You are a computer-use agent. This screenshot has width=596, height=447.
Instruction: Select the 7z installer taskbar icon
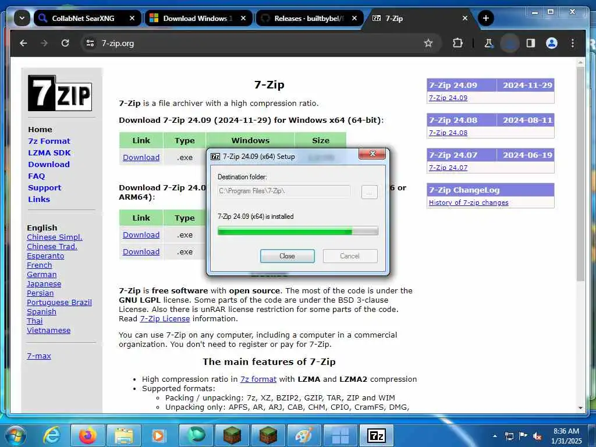click(x=377, y=435)
